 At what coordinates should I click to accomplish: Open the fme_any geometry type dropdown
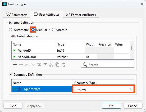(x=103, y=89)
